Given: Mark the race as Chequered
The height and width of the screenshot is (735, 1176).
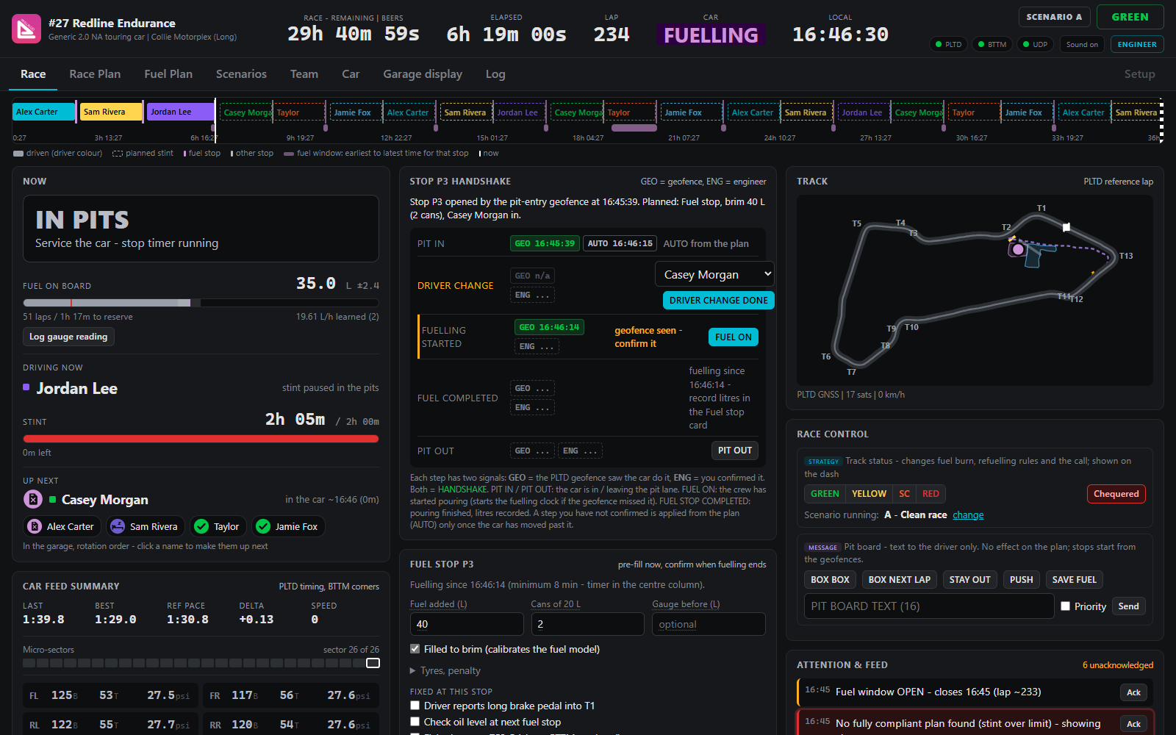Looking at the screenshot, I should 1116,494.
